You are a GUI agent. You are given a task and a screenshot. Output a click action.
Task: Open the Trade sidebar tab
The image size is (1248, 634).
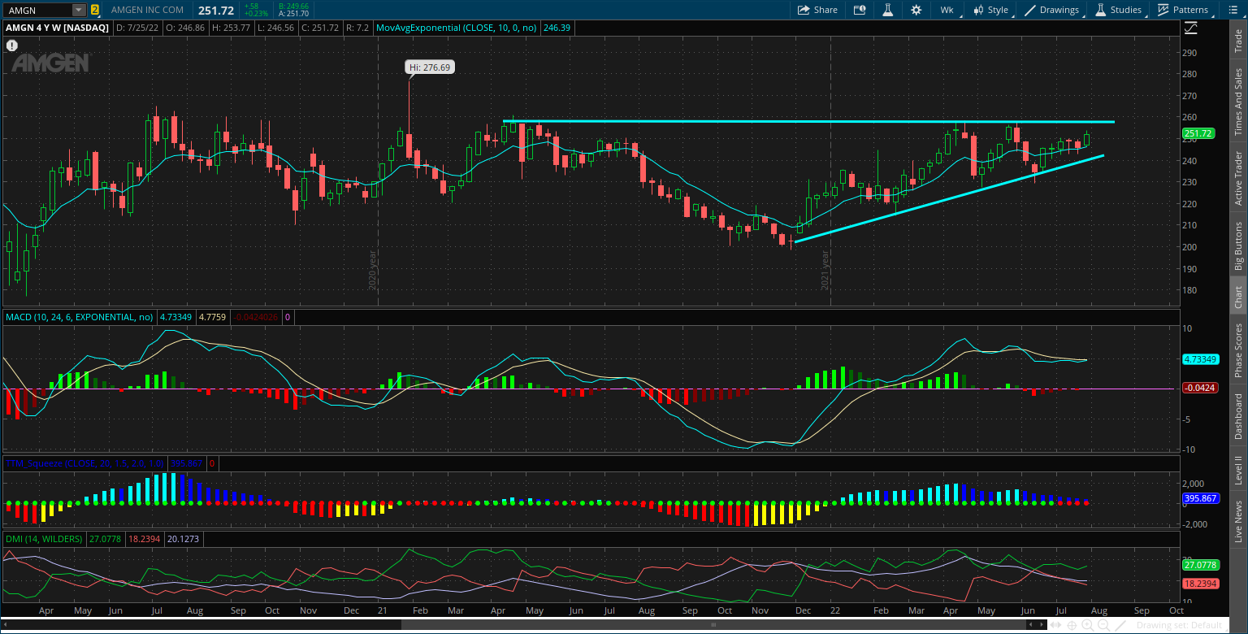1238,41
